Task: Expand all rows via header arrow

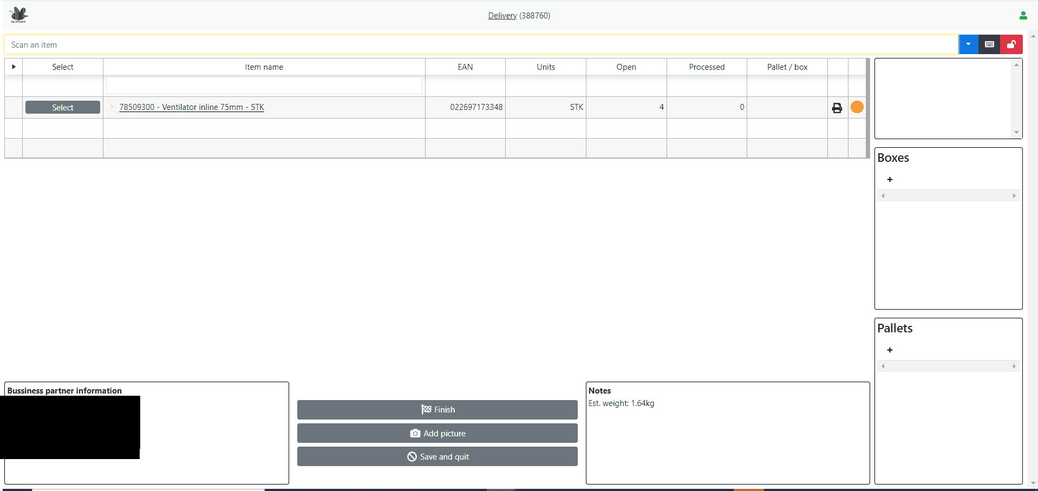Action: 14,67
